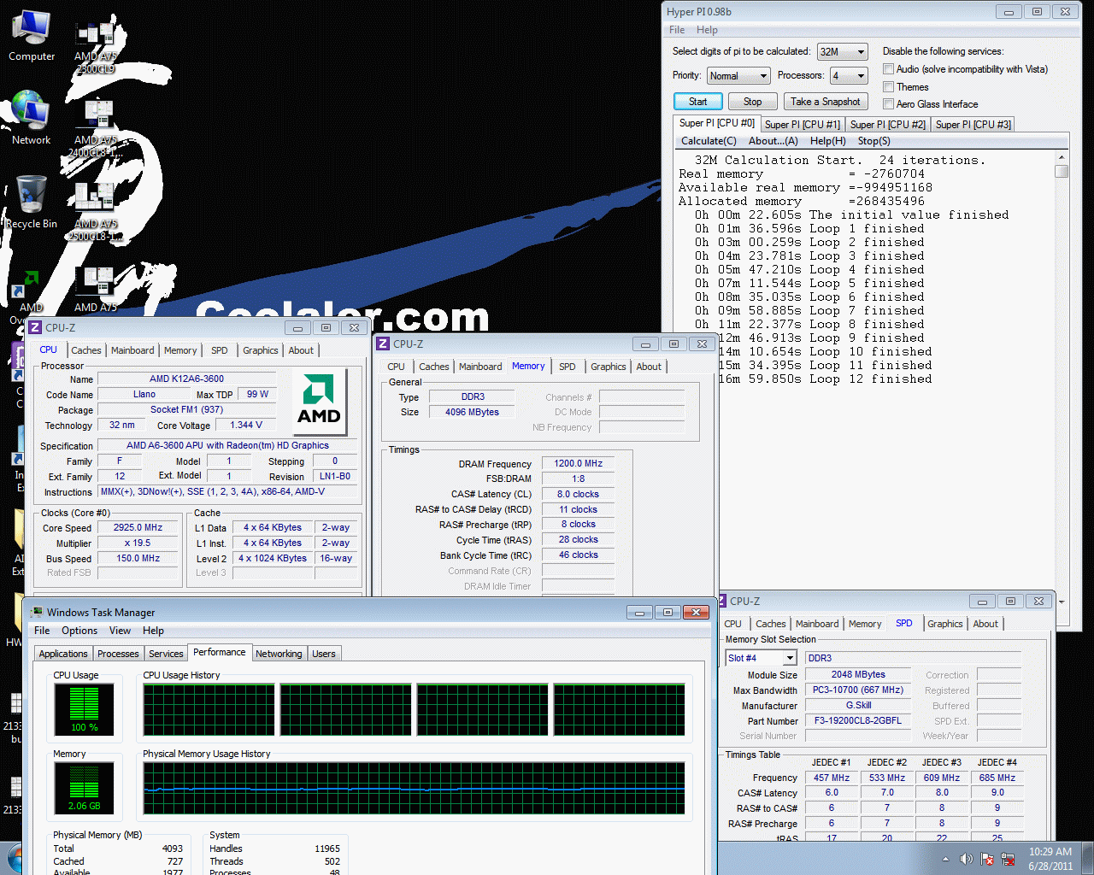The width and height of the screenshot is (1094, 875).
Task: Click the Windows Start orb
Action: [15, 860]
